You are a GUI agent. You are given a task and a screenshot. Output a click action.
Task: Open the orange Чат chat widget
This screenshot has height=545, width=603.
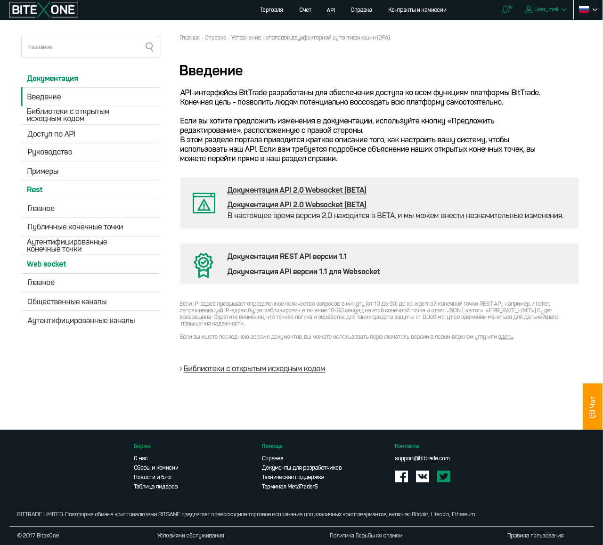tap(593, 407)
